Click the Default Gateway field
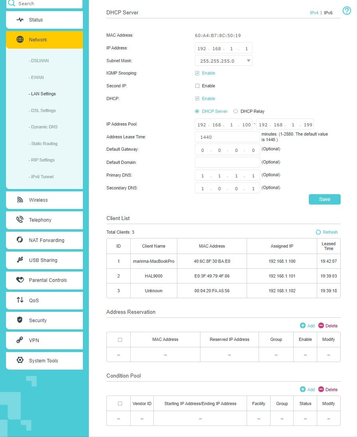 (228, 150)
